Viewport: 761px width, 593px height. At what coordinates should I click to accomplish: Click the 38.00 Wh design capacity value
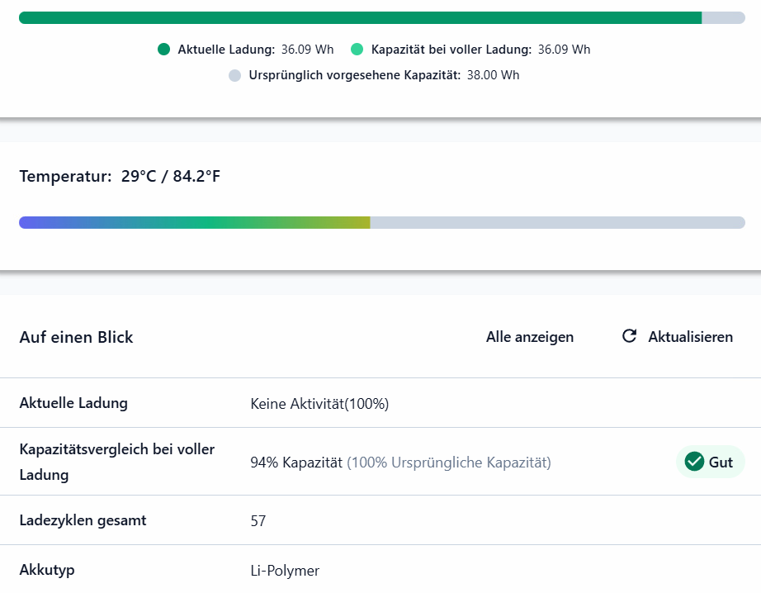[x=493, y=75]
